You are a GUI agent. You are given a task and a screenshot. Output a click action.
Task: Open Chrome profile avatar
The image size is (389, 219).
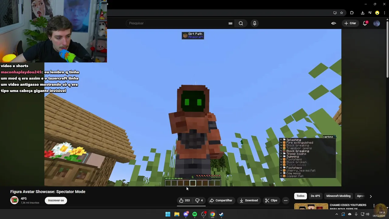click(x=377, y=13)
